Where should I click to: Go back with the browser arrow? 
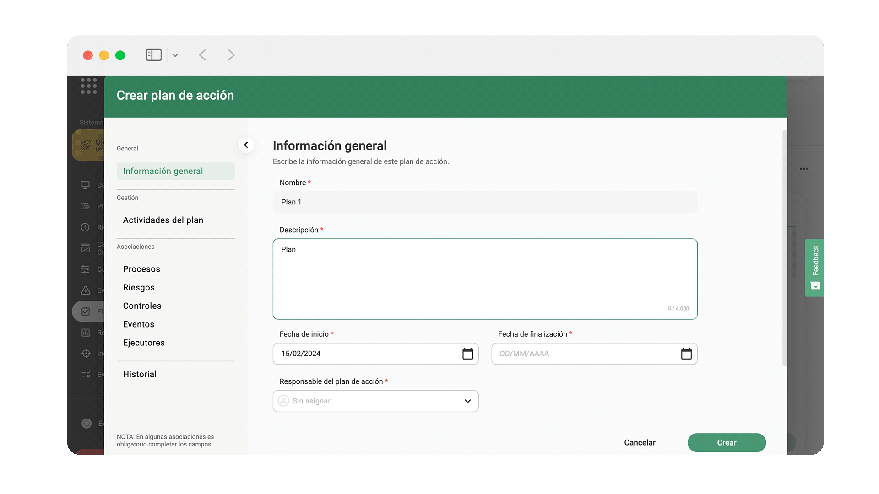pyautogui.click(x=202, y=55)
